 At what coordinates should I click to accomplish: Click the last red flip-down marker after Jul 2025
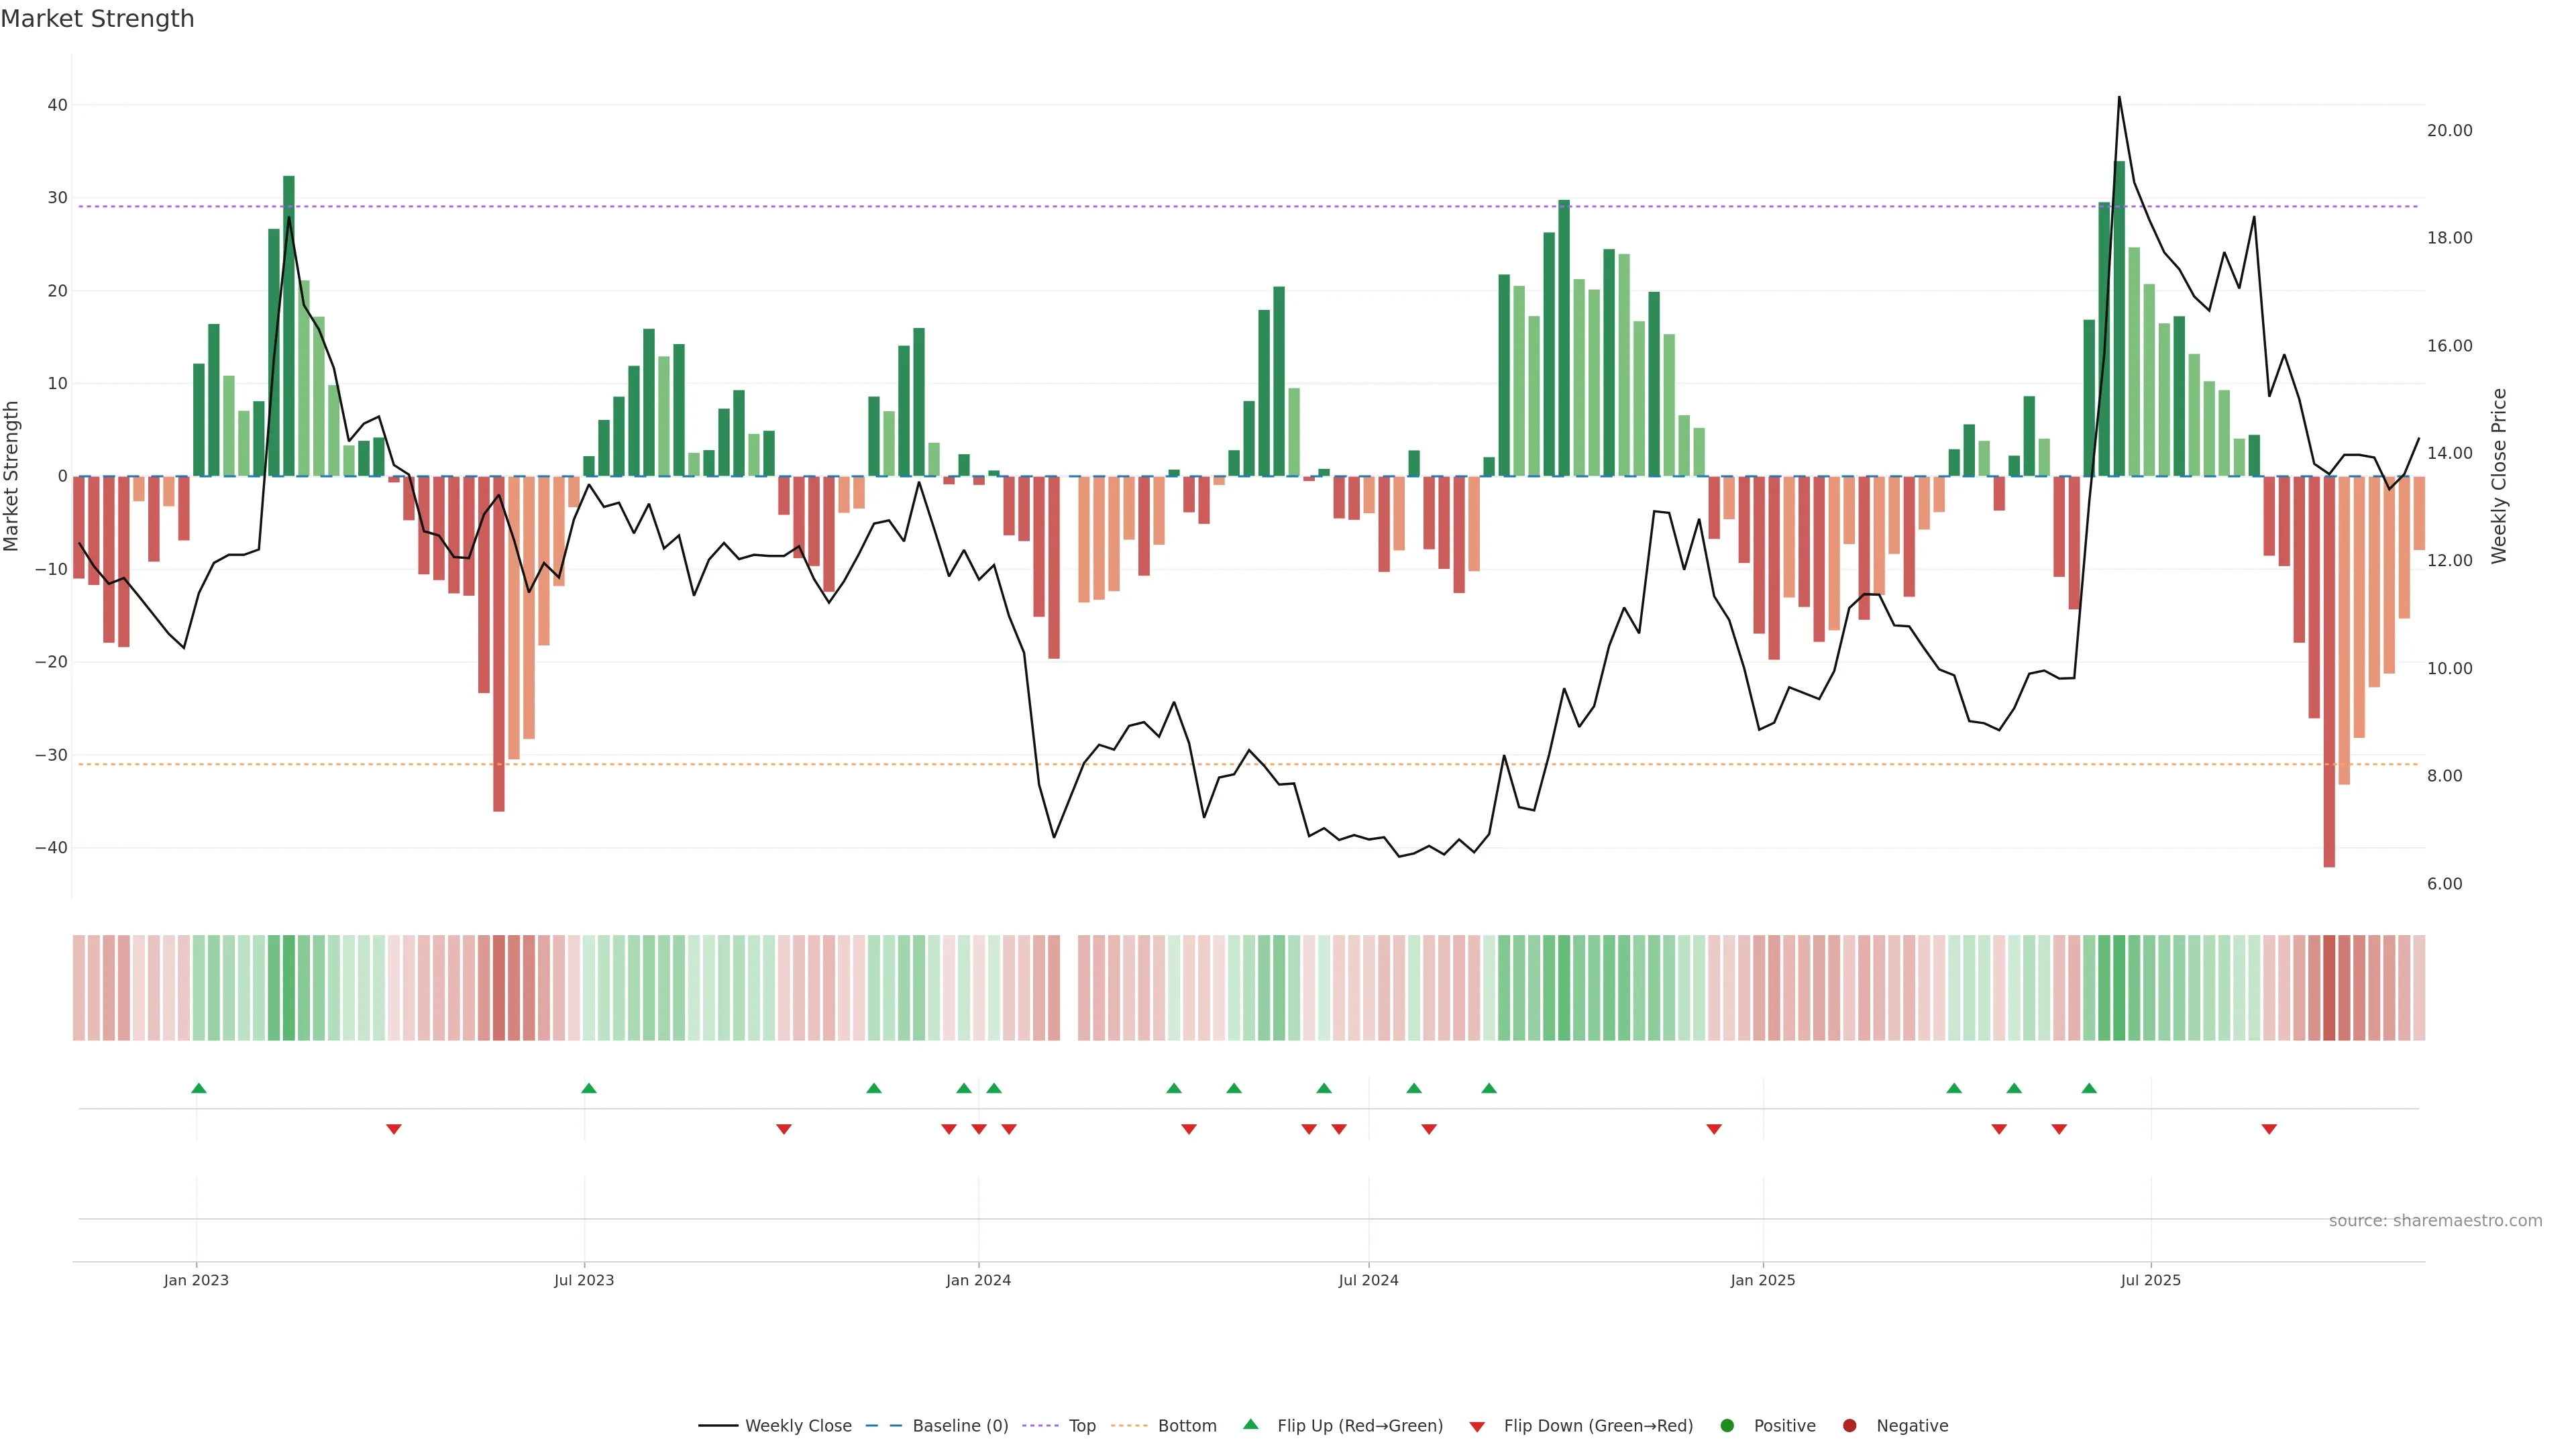coord(2269,1129)
